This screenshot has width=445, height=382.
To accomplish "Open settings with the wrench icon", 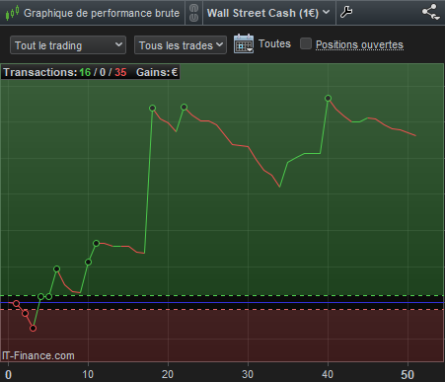I will [346, 12].
